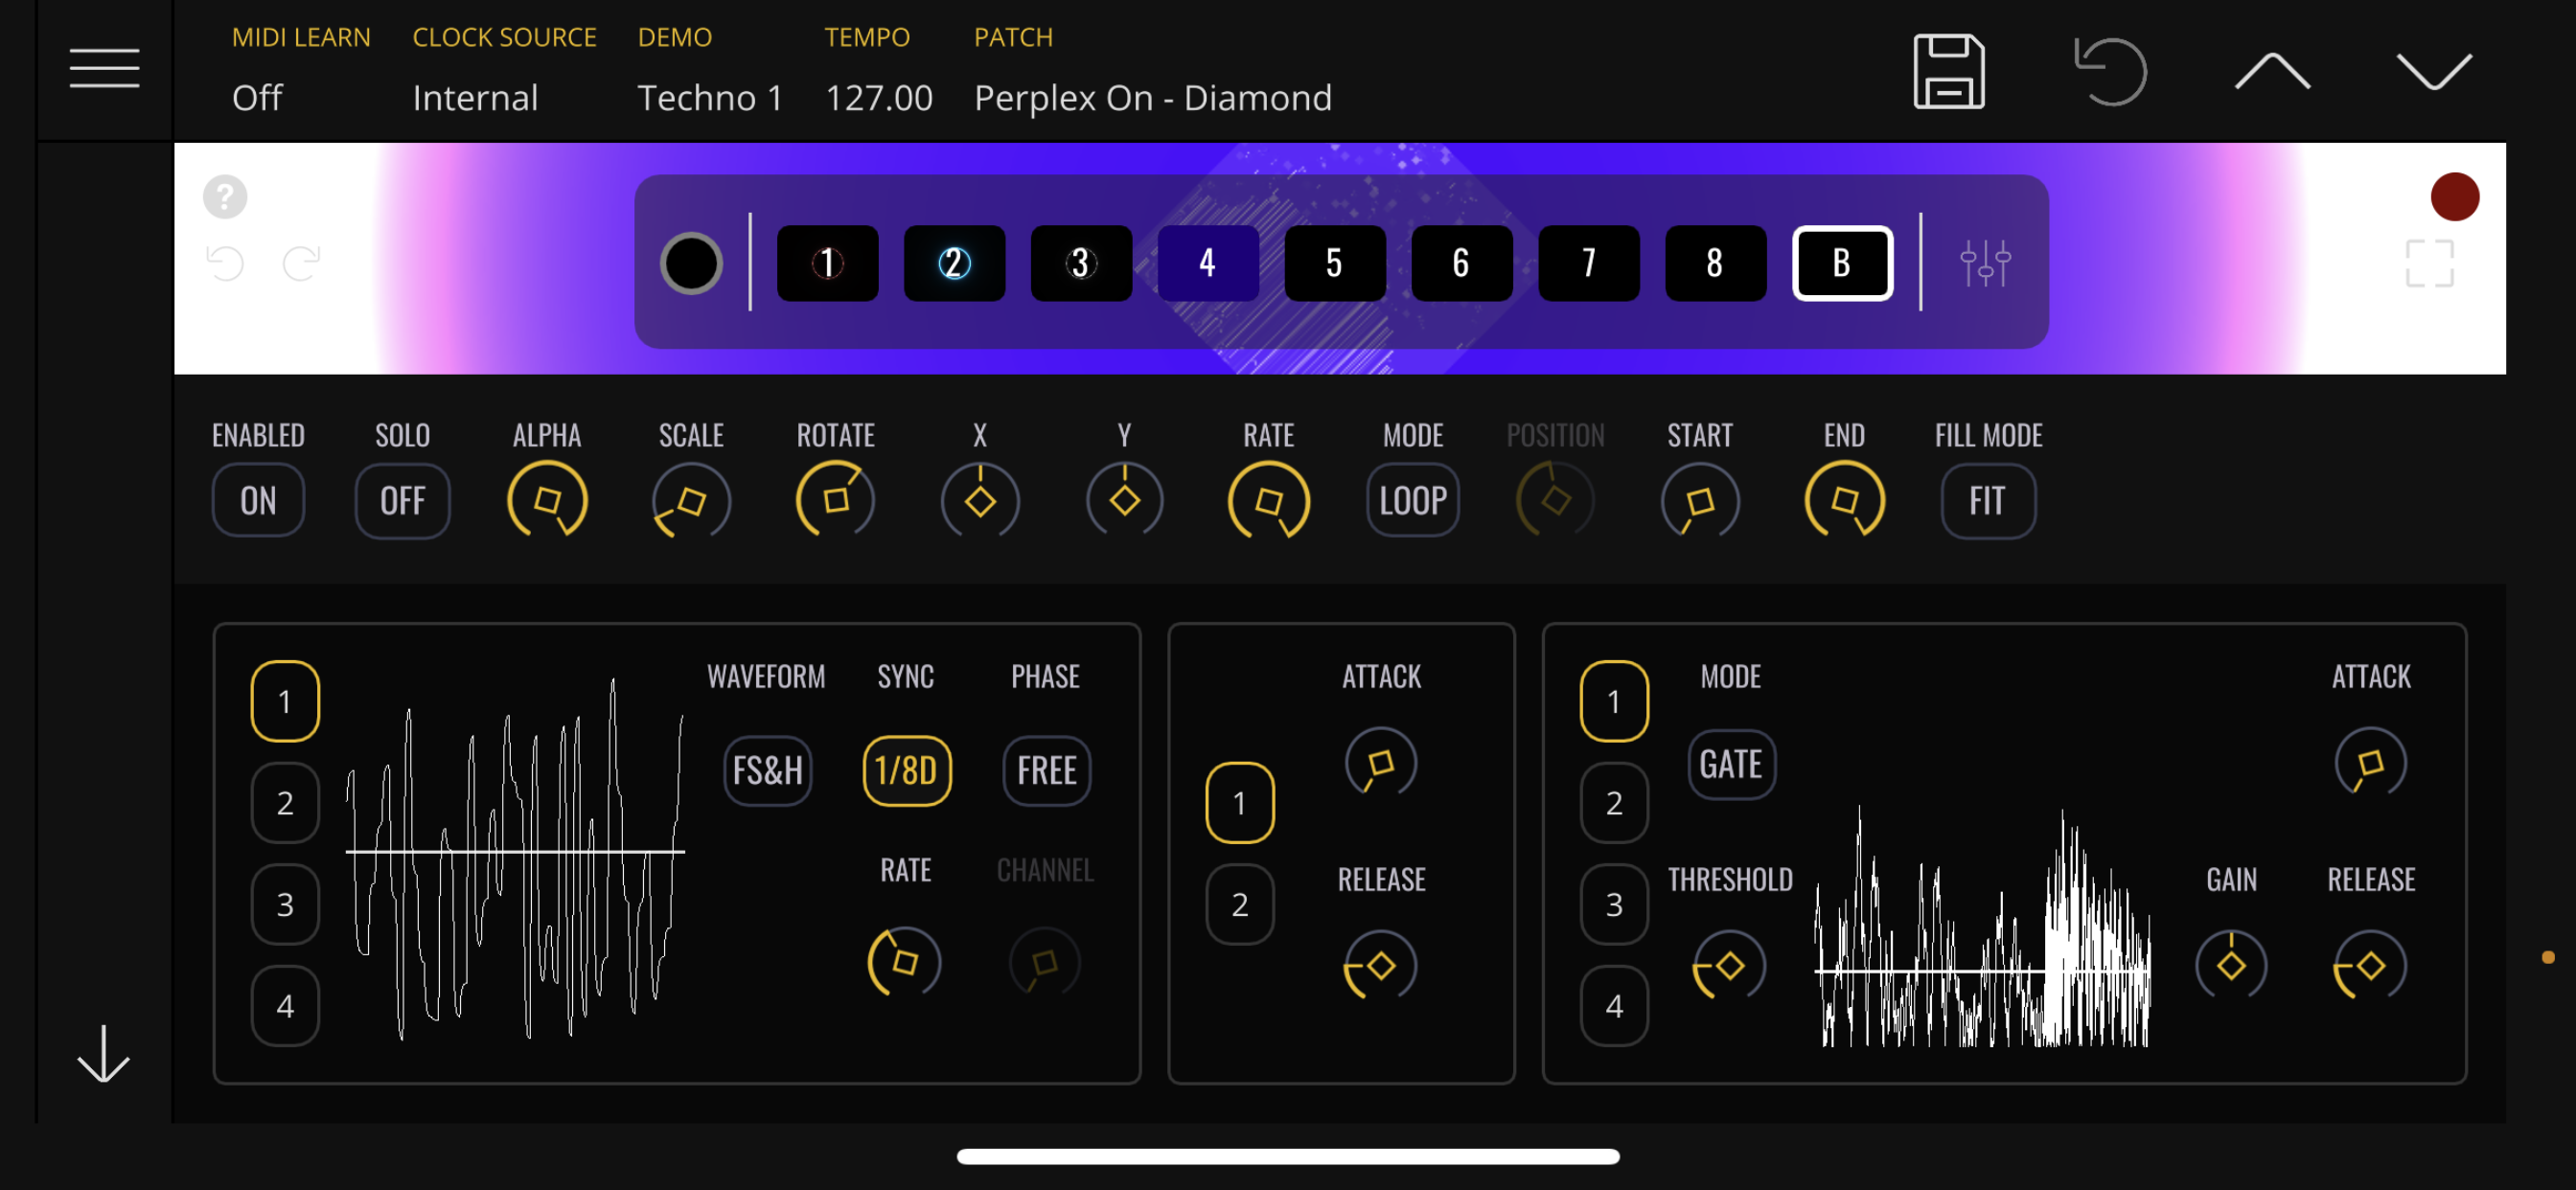Tap the down arrow in left sidebar
2576x1190 pixels.
click(x=104, y=1053)
